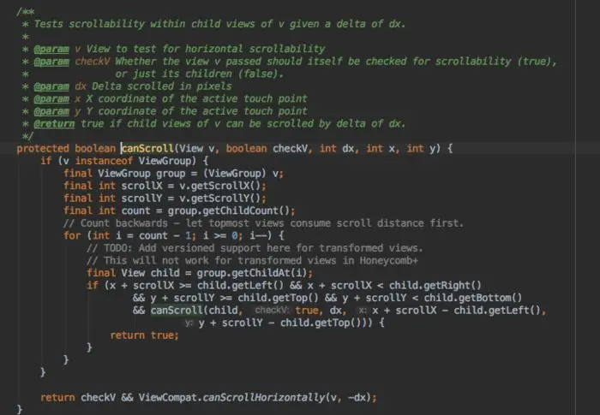This screenshot has height=415, width=600.
Task: Click 'Delta scrolled in pixels' Javadoc text
Action: [x=161, y=86]
